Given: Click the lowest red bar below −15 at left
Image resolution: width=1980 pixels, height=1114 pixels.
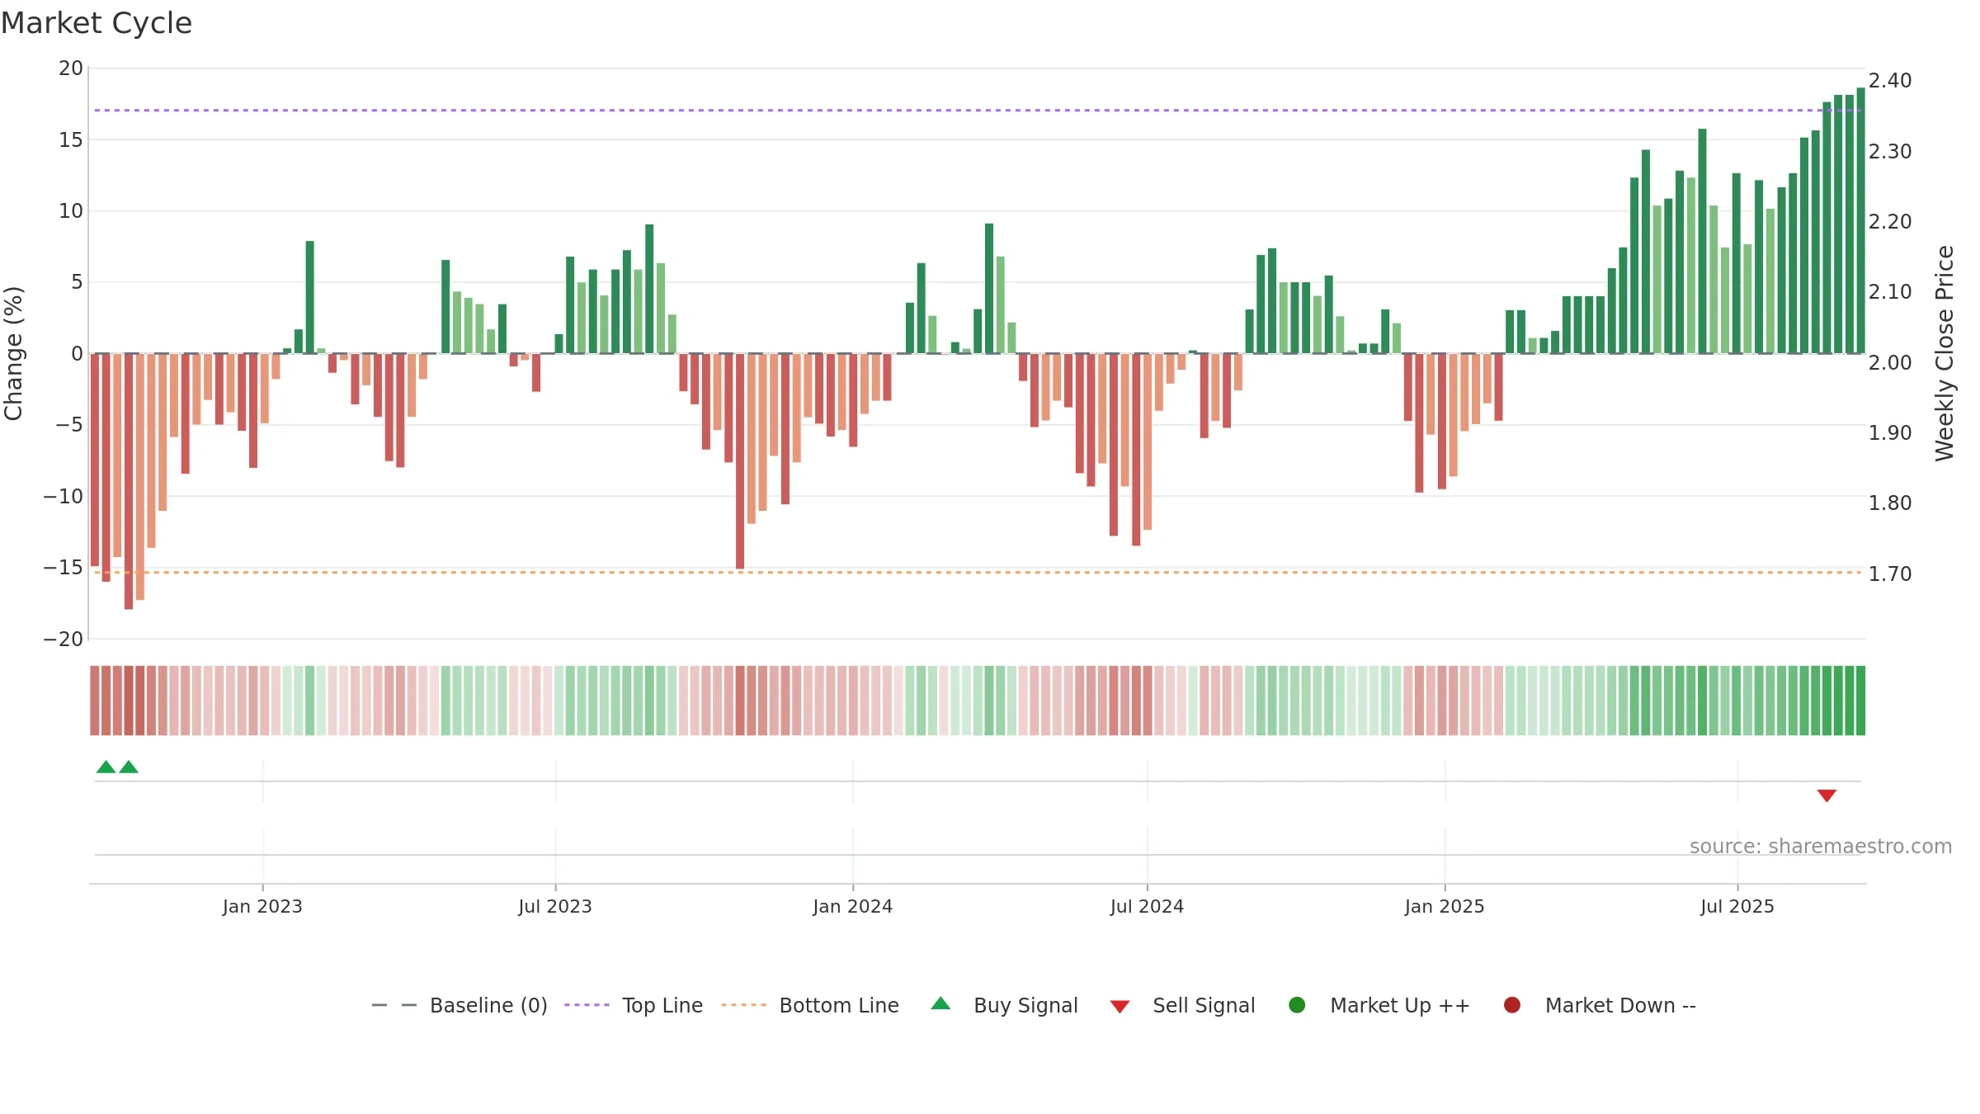Looking at the screenshot, I should click(129, 482).
